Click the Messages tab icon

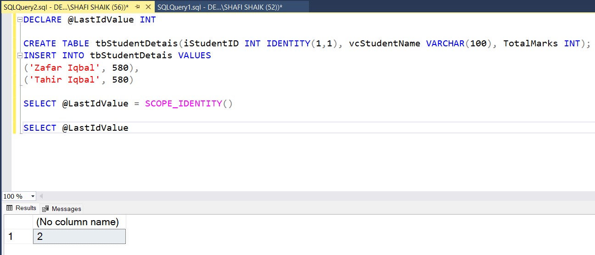46,209
